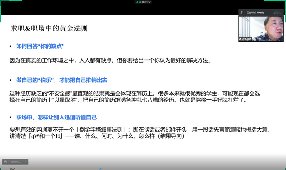Switch the speaker panel view layout icons
The height and width of the screenshot is (170, 286).
click(277, 13)
